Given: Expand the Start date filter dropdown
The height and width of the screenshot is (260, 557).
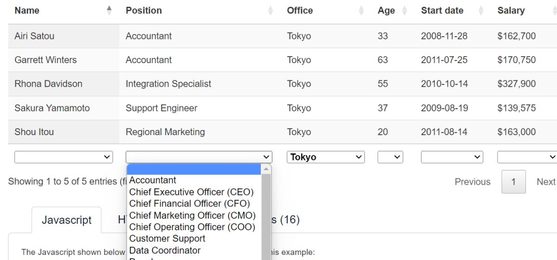Looking at the screenshot, I should click(x=452, y=157).
